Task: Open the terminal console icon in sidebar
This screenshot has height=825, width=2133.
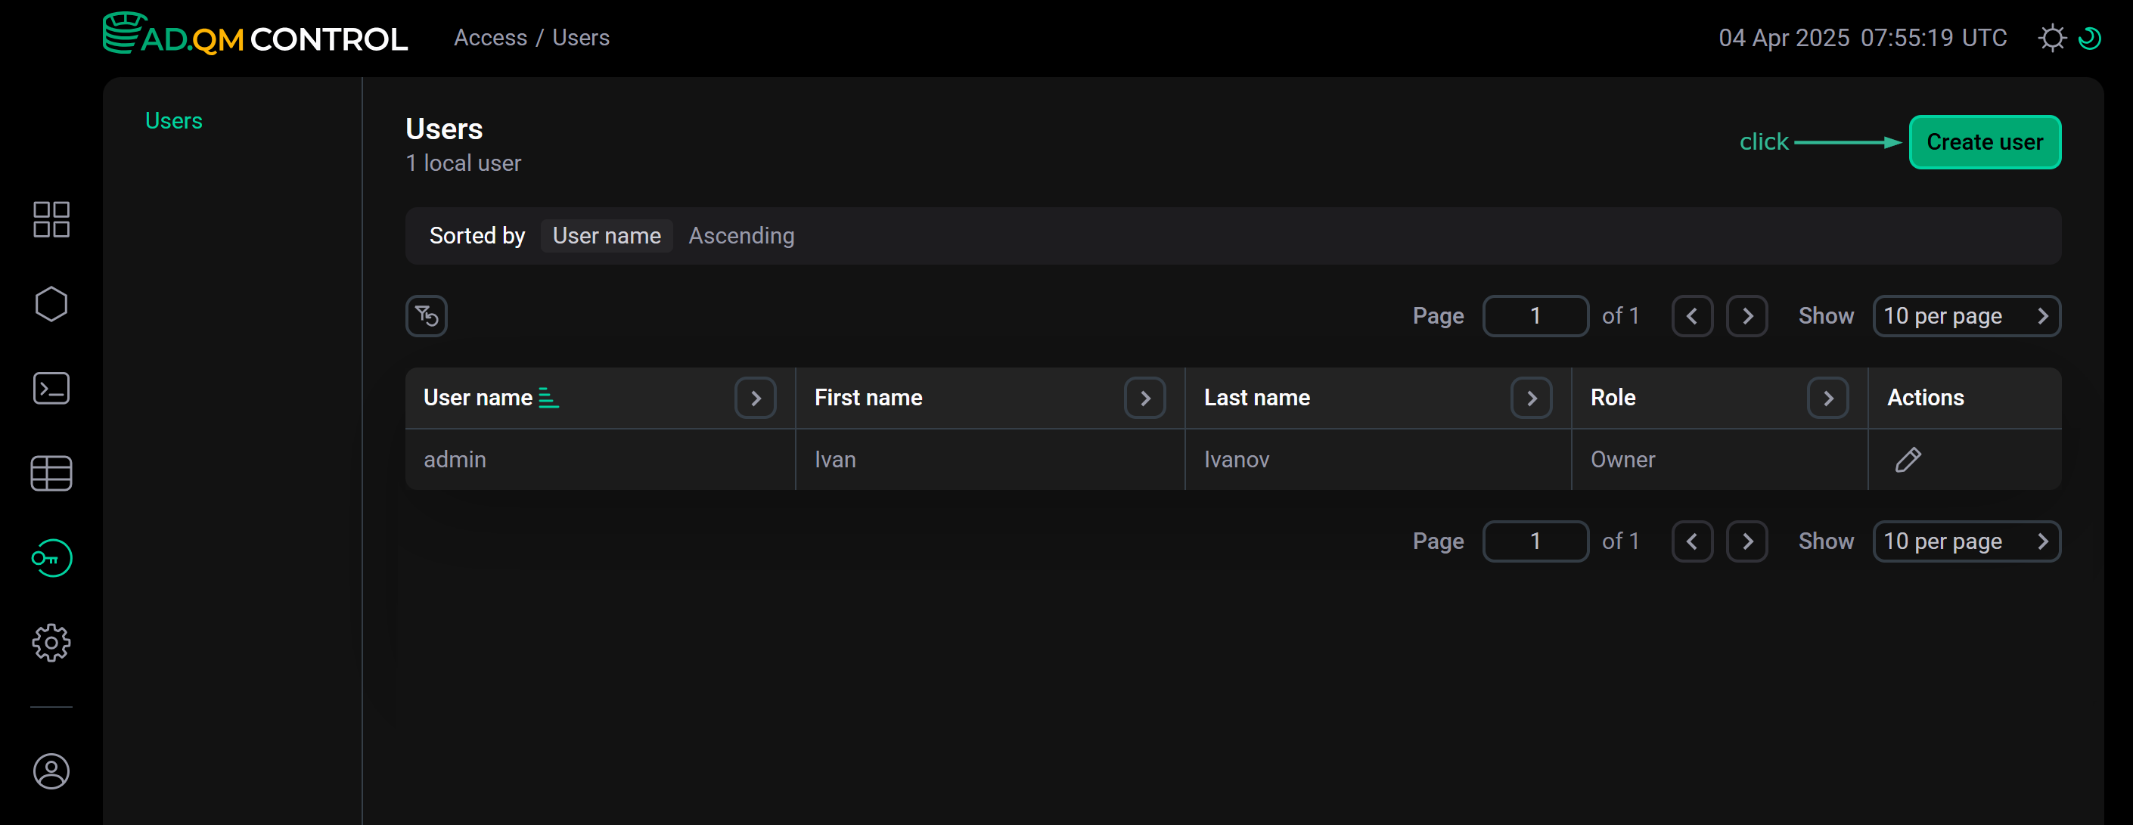Action: (x=51, y=388)
